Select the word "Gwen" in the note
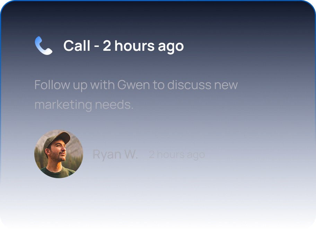Viewport: 316px width, 230px height. click(133, 85)
